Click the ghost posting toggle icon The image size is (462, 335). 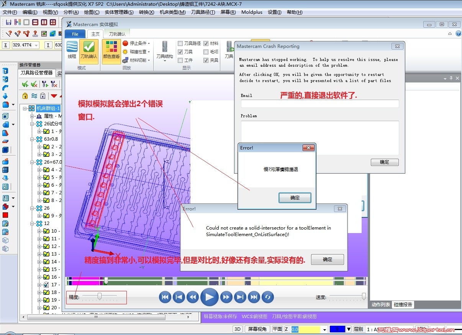click(x=43, y=96)
